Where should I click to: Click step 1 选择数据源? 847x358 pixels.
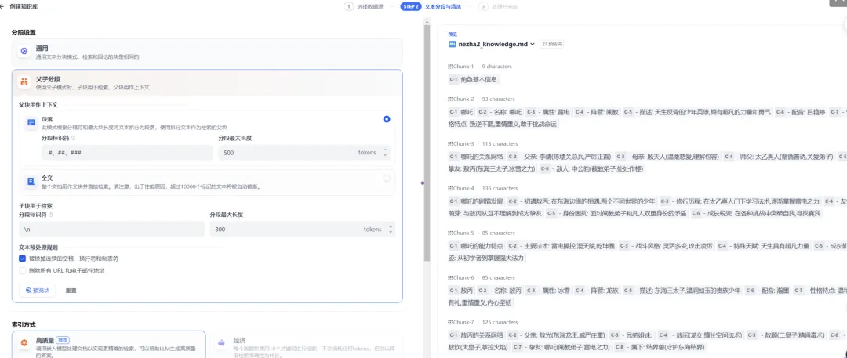coord(364,7)
